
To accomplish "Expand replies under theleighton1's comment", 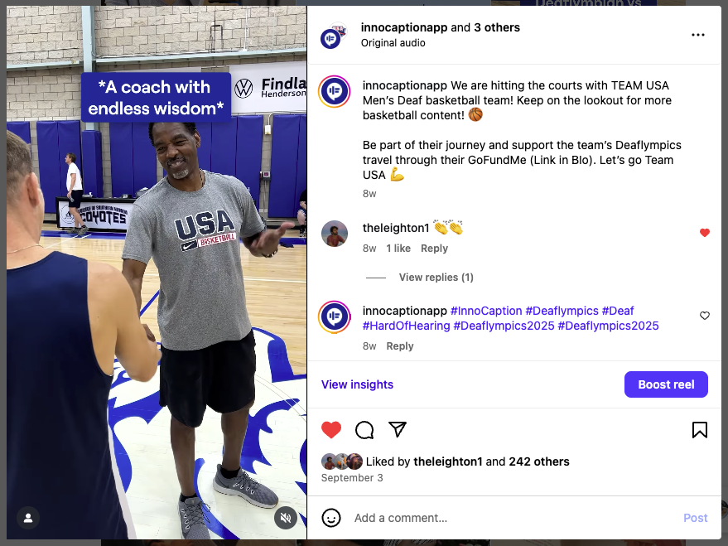I will (436, 277).
